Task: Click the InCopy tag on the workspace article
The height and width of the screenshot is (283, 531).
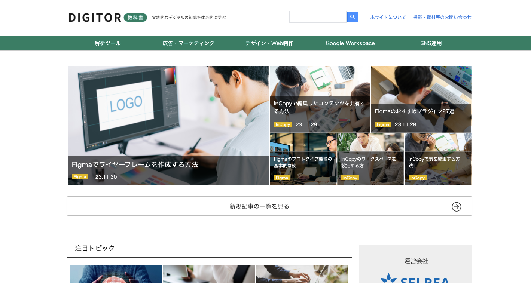Action: [350, 178]
